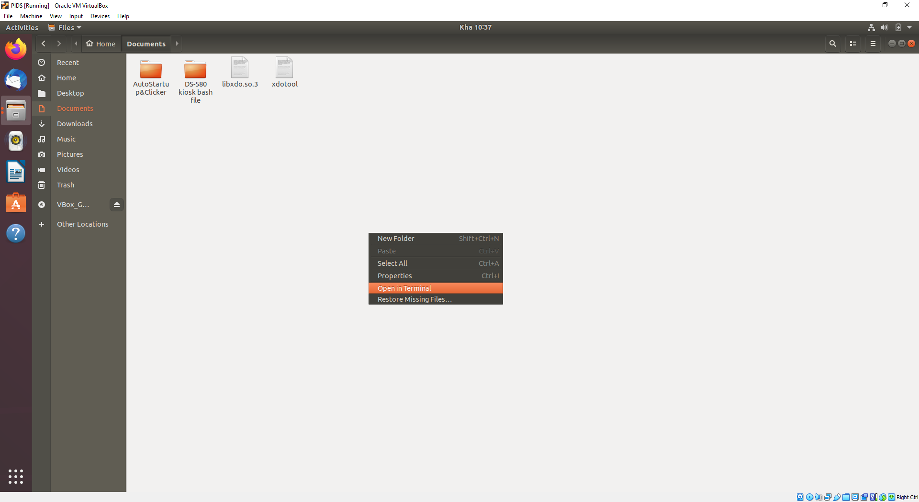Open Firefox from the dock
The width and height of the screenshot is (919, 502).
point(16,49)
